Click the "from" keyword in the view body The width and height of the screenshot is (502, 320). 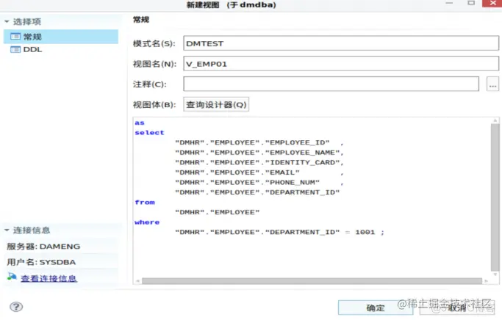pyautogui.click(x=145, y=203)
